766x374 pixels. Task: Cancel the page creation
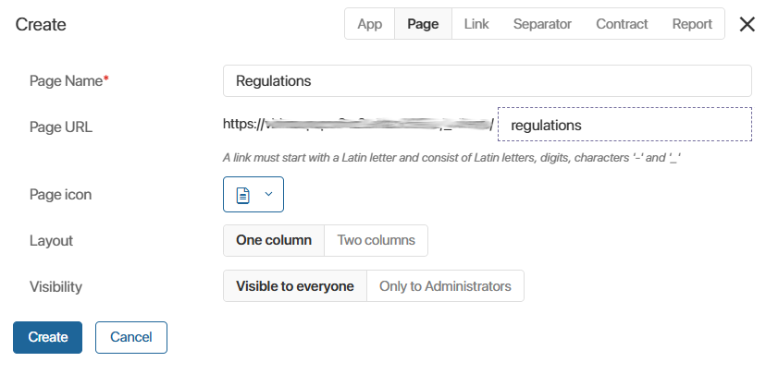point(131,337)
